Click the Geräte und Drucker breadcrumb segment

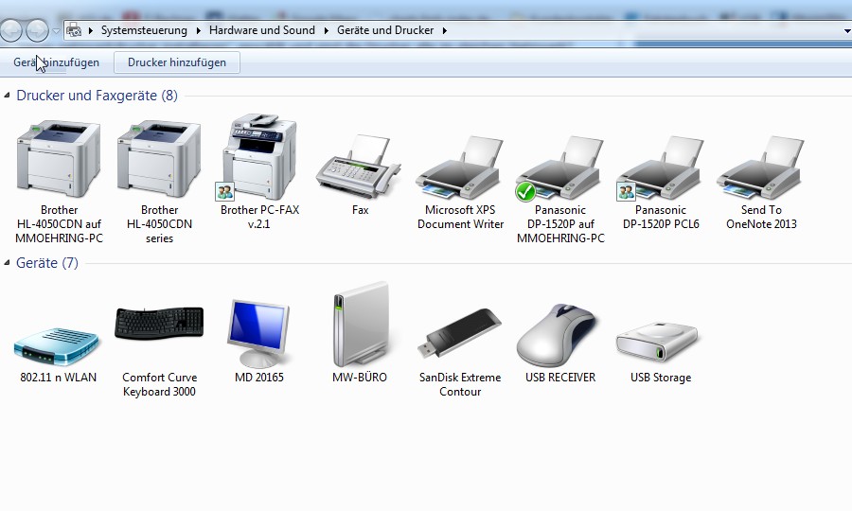[x=385, y=30]
